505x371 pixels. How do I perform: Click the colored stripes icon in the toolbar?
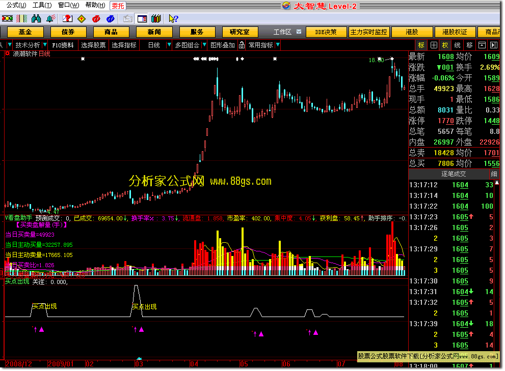click(21, 19)
